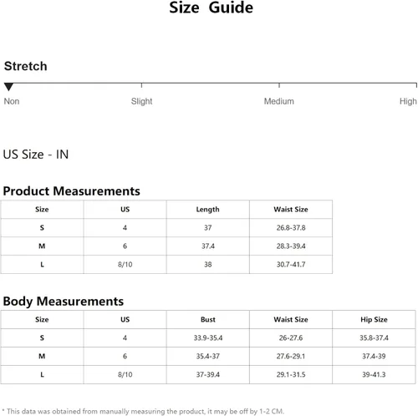Viewport: 418px width, 416px height.
Task: Select product waist value 26.8-37.8
Action: [x=291, y=228]
